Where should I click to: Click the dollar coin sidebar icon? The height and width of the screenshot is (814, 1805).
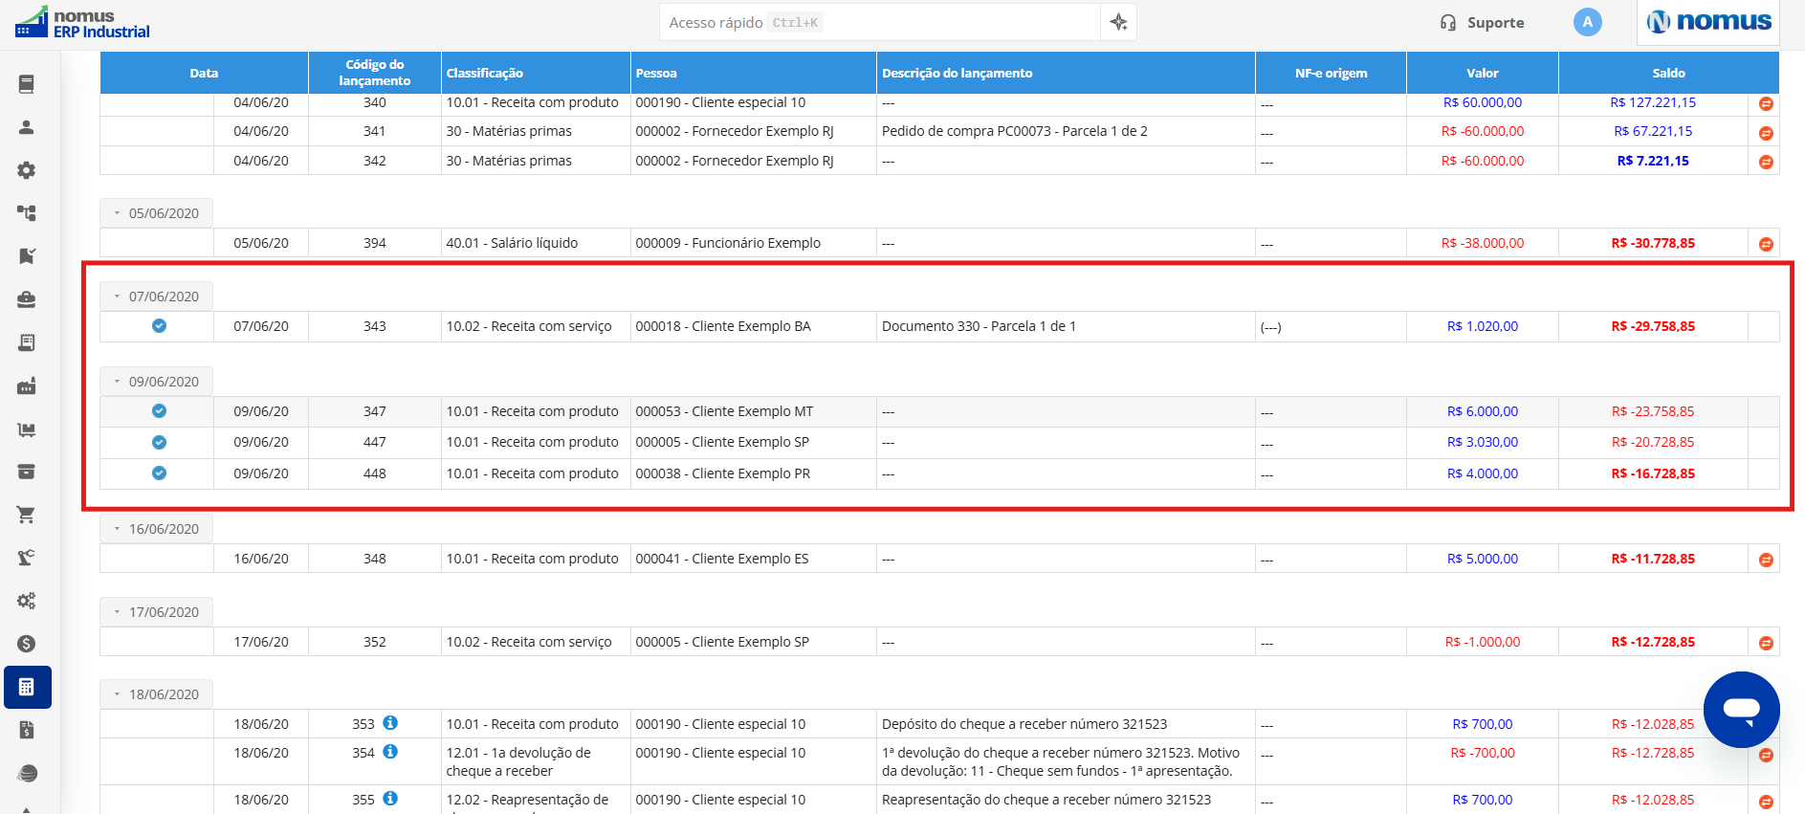(27, 644)
